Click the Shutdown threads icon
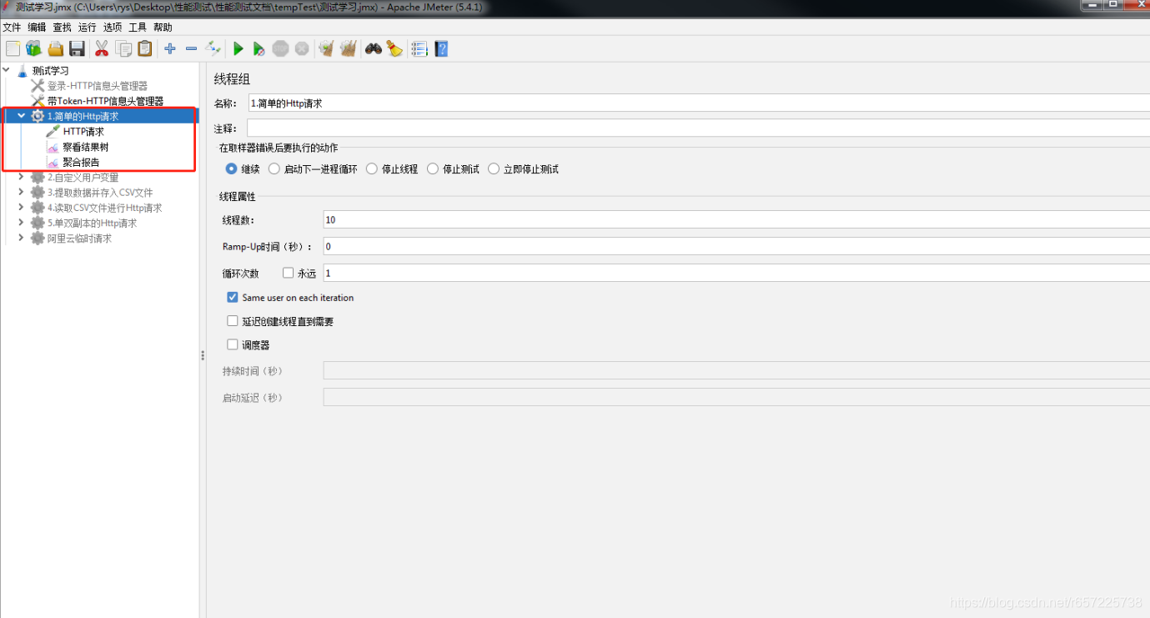The width and height of the screenshot is (1150, 618). coord(302,49)
